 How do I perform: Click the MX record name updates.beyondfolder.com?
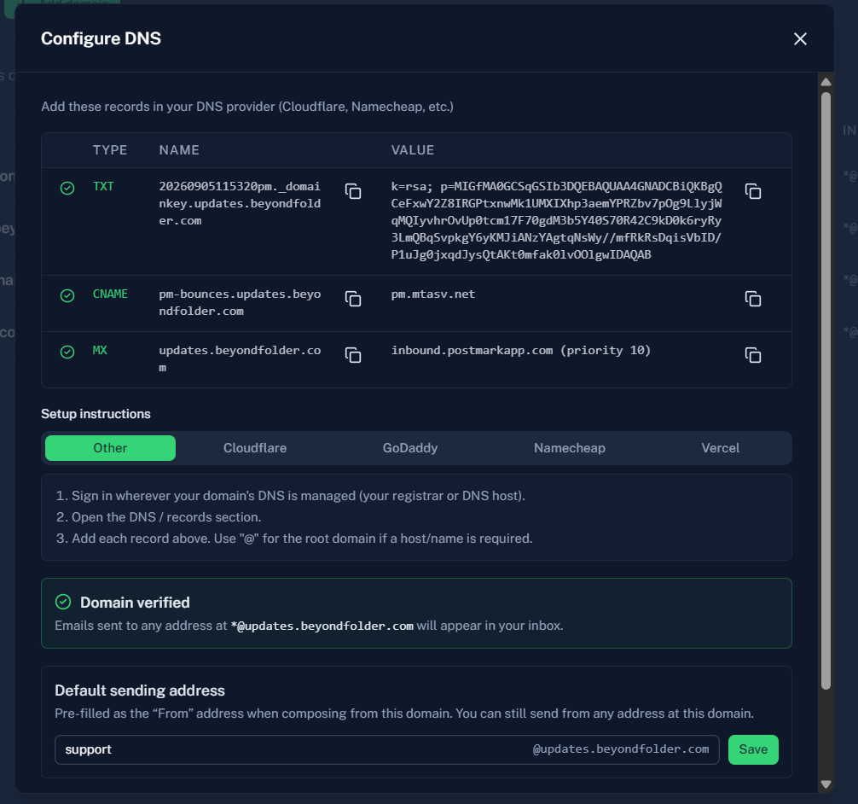point(240,358)
